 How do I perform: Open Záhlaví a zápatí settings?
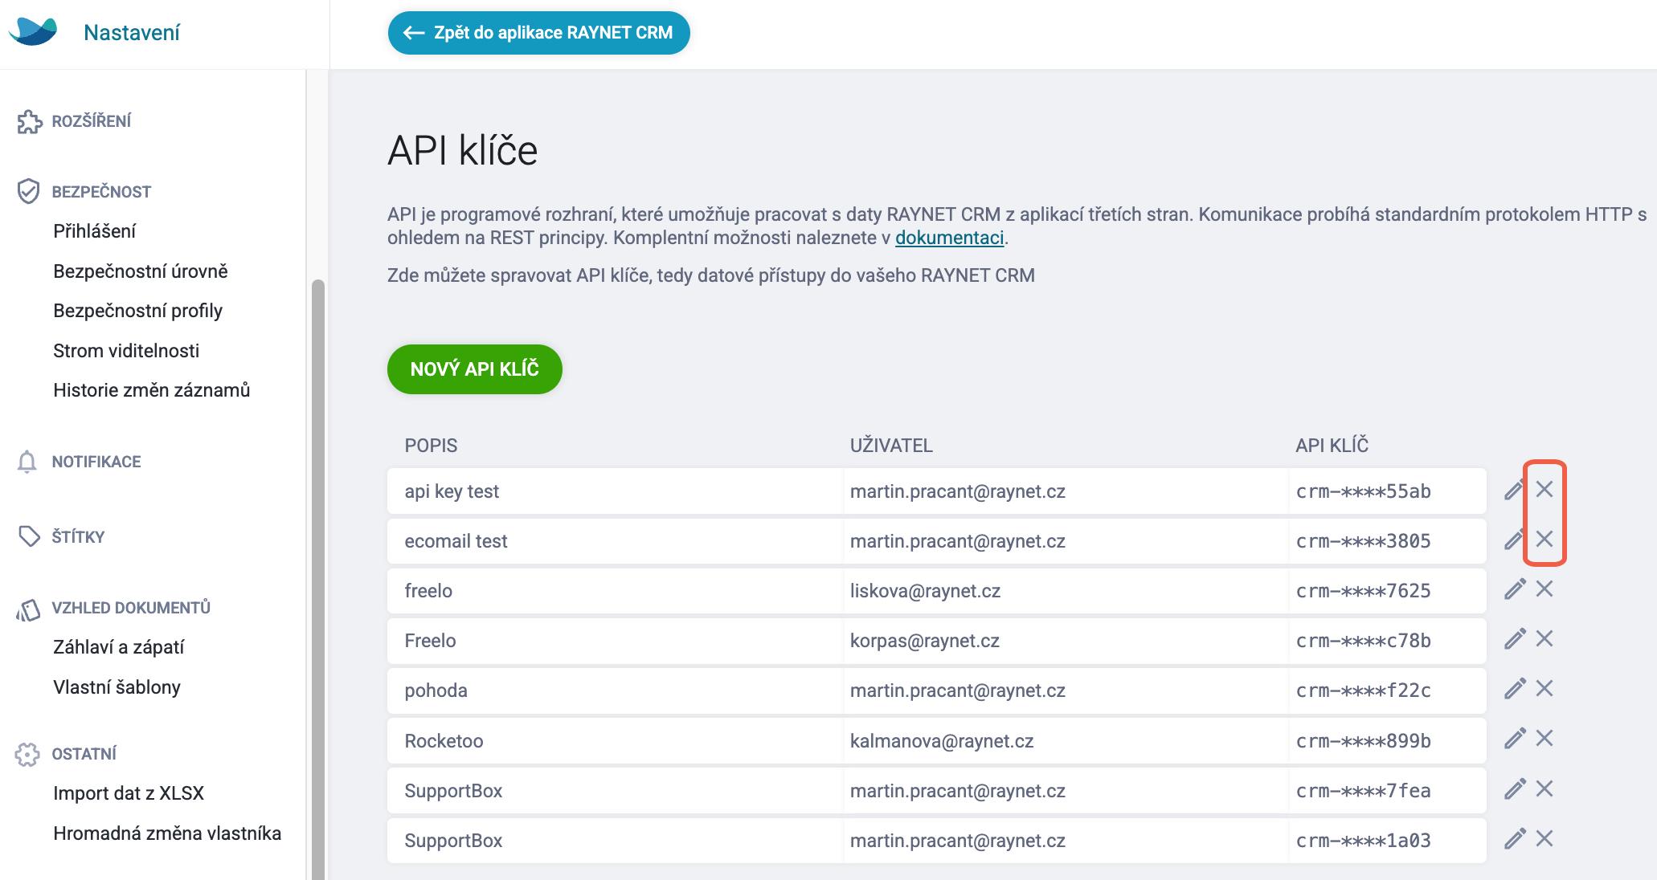pyautogui.click(x=119, y=647)
